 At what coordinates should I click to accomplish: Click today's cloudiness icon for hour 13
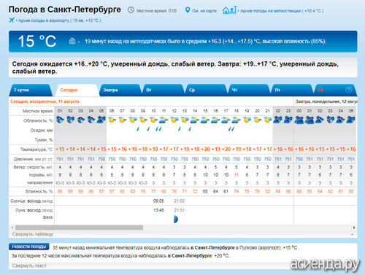185,120
